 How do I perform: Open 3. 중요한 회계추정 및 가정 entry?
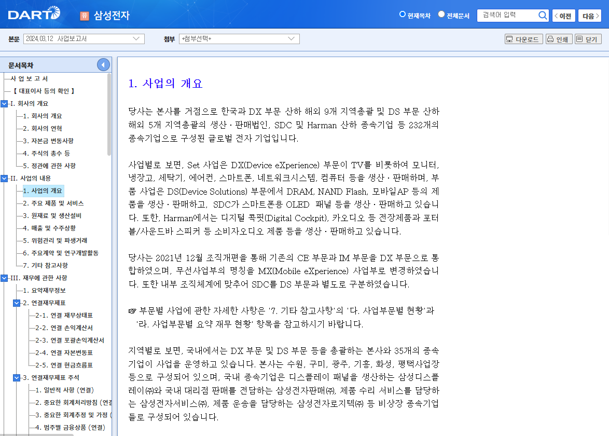(74, 415)
